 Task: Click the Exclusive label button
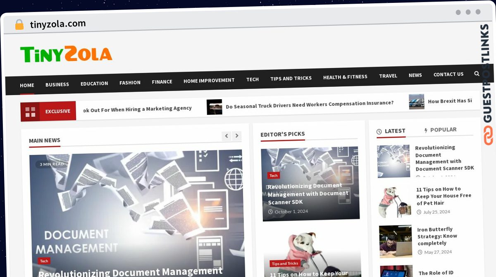click(x=58, y=111)
